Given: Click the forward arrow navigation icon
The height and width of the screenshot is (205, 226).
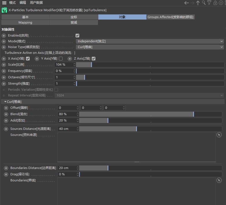Looking at the screenshot, I should [x=192, y=3].
